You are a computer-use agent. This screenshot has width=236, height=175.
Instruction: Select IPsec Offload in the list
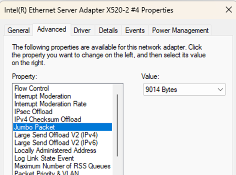(x=33, y=112)
